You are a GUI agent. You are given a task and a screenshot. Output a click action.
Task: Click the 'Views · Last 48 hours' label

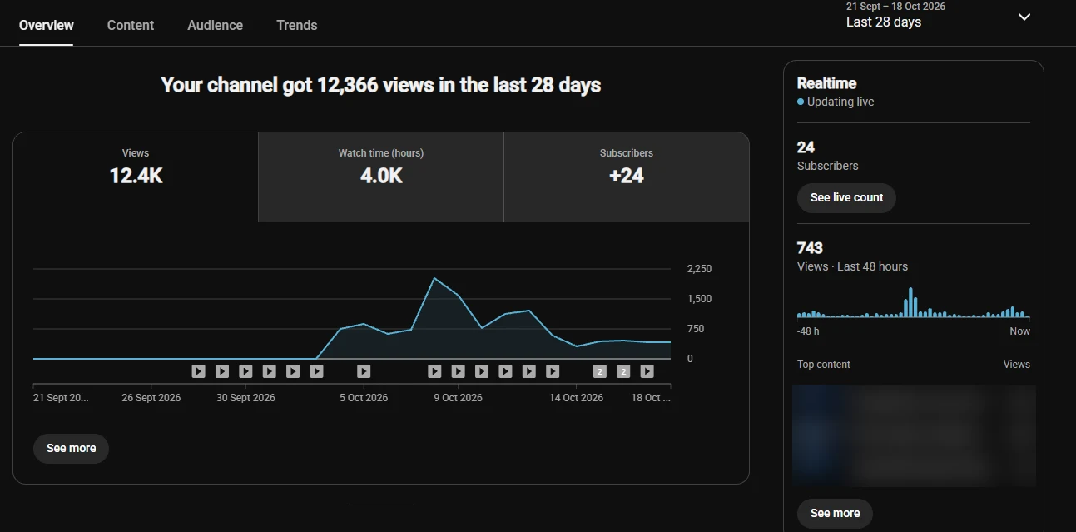[x=852, y=266]
